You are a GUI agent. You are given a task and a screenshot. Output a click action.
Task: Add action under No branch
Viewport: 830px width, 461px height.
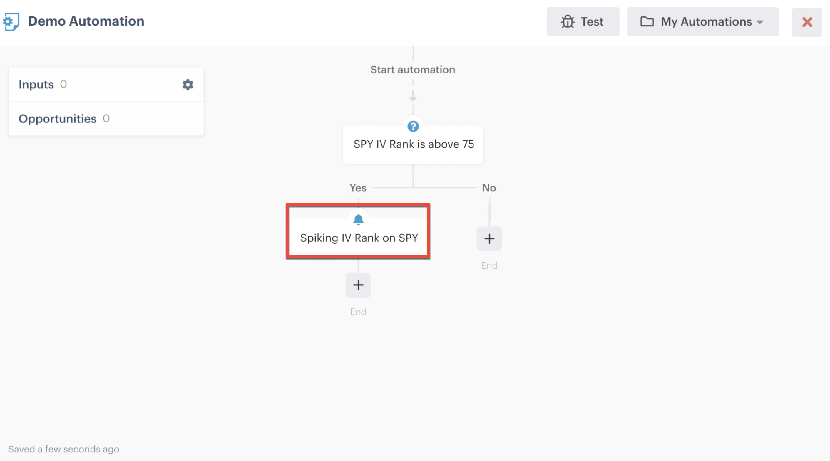coord(489,239)
